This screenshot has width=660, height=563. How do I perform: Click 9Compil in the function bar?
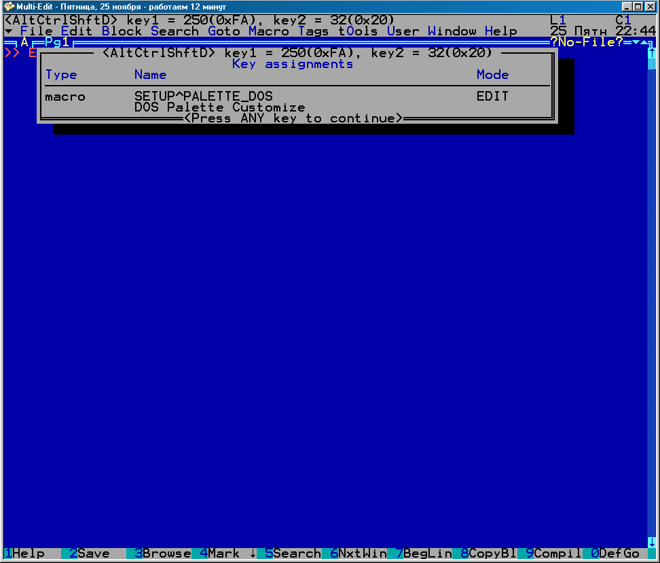(553, 553)
